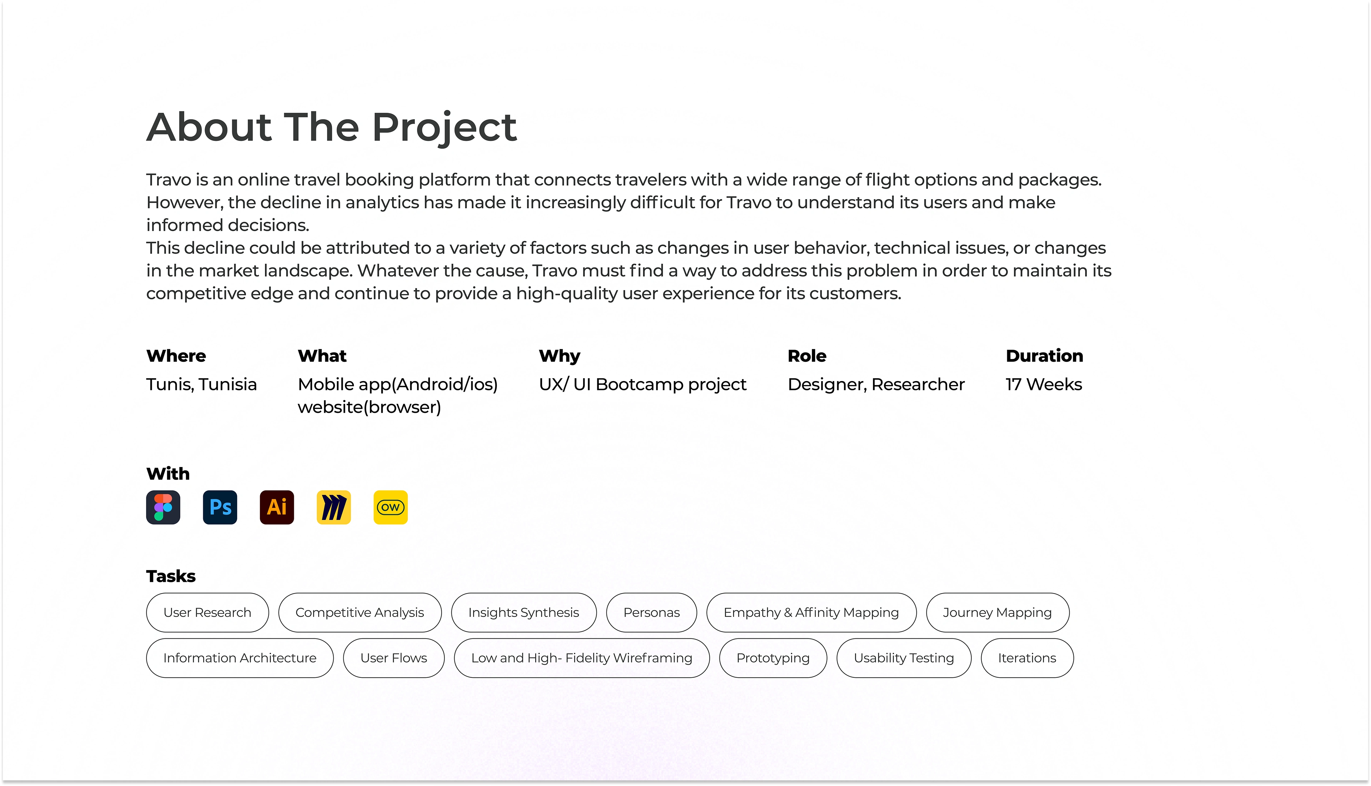Viewport: 1371px width, 786px height.
Task: Select the Usability Testing pill
Action: tap(904, 658)
